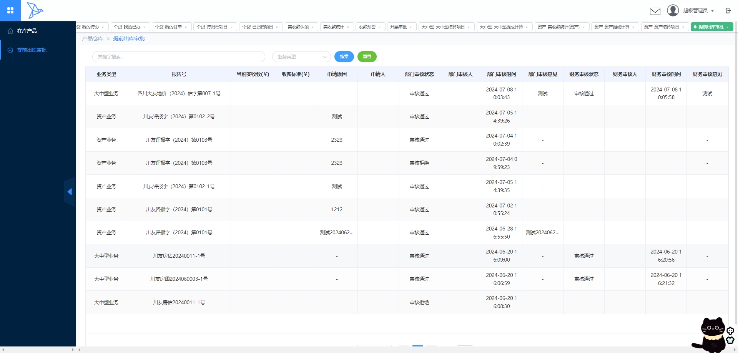Click report 四川大友地价（2024）估字第007-1号
The image size is (738, 353).
click(x=179, y=93)
